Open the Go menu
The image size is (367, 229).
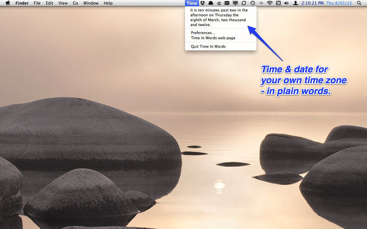(x=75, y=3)
